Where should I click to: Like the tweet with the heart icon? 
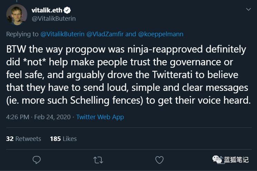click(159, 160)
